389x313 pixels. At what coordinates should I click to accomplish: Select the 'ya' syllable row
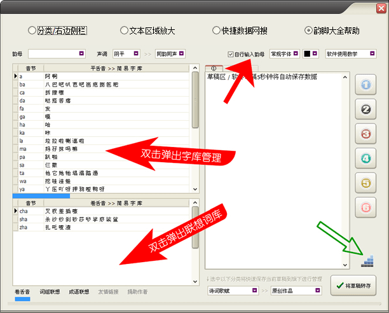102,189
